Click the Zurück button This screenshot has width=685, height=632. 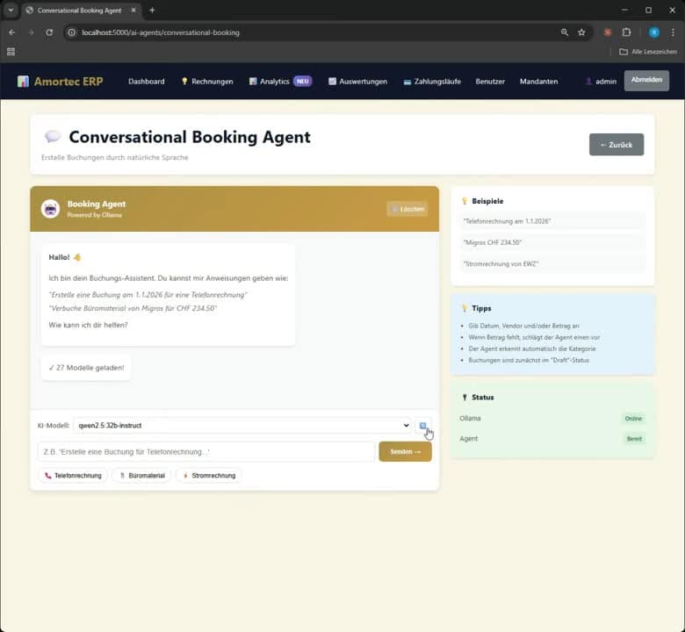(616, 145)
